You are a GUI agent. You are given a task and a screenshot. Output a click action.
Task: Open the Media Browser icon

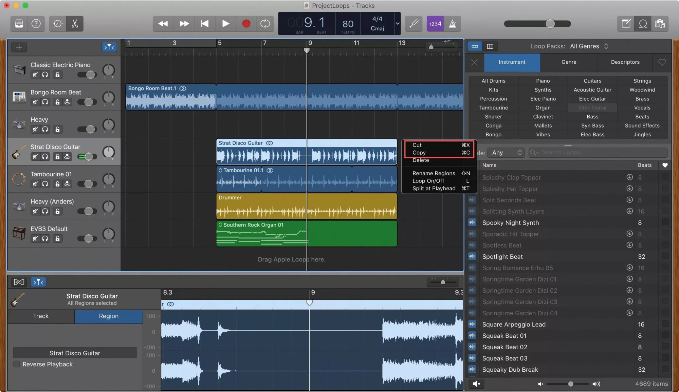661,24
